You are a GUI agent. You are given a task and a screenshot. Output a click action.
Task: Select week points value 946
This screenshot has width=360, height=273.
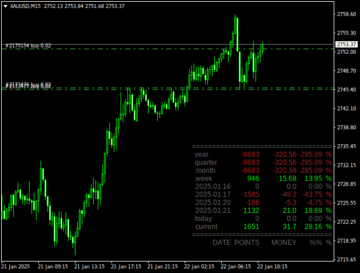click(253, 179)
